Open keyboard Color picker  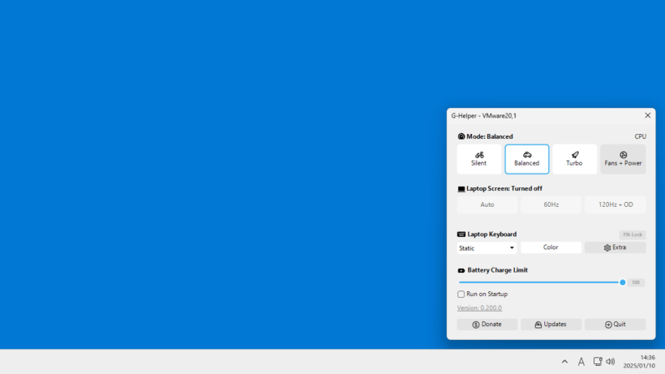tap(551, 247)
